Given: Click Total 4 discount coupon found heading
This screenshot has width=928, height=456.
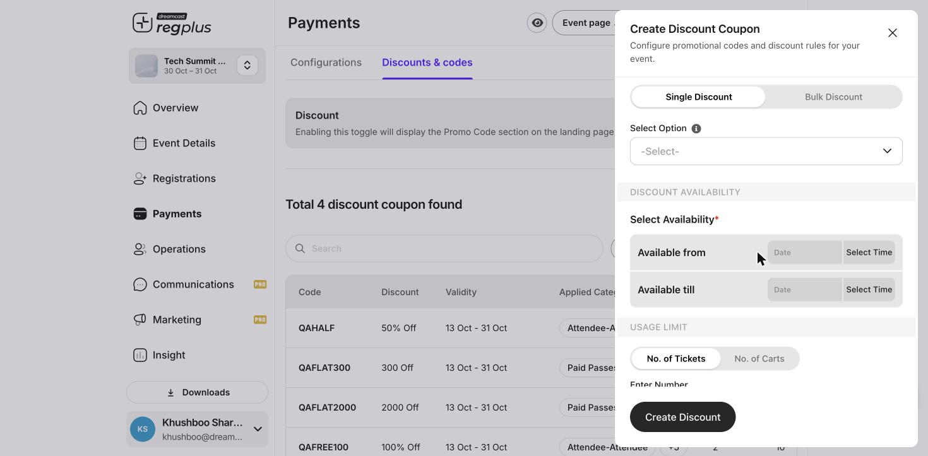Looking at the screenshot, I should [374, 204].
